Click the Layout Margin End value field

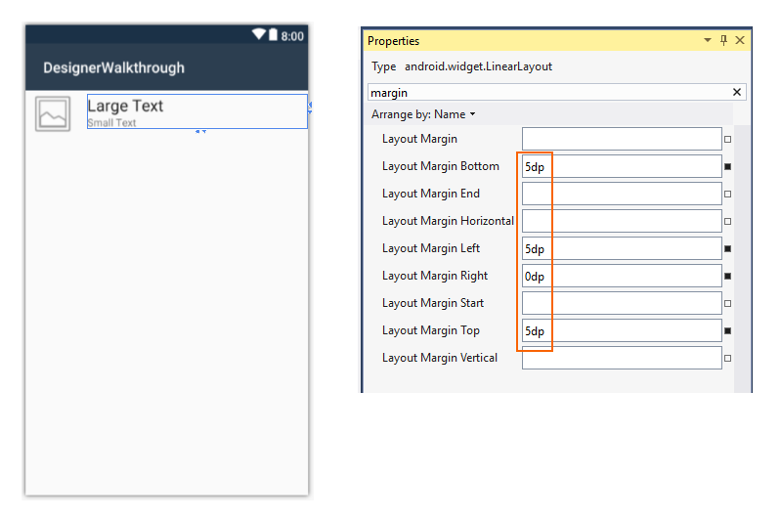622,194
